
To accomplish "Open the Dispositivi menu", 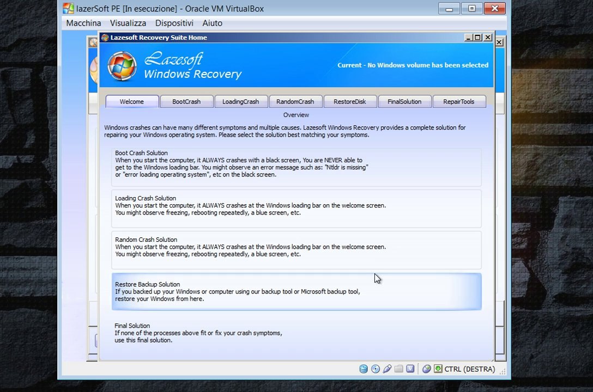I will 174,23.
